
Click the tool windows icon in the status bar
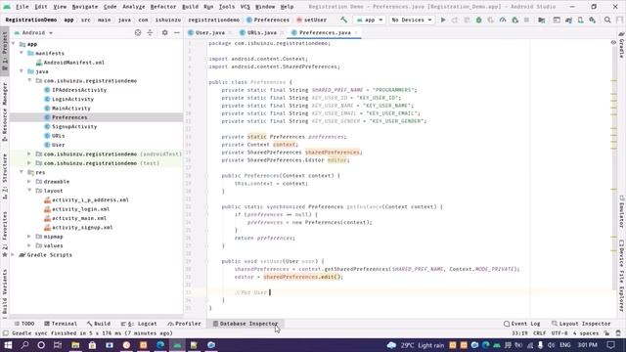tap(5, 333)
